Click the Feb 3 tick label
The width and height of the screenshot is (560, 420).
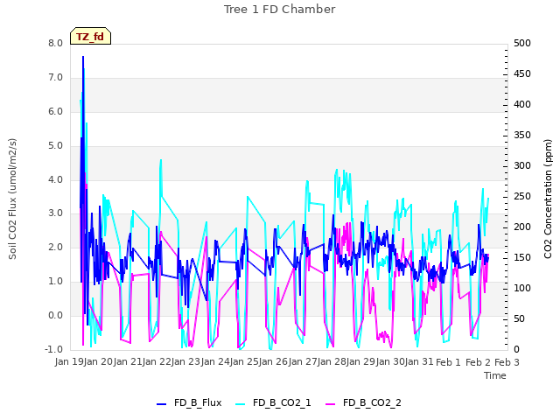point(507,362)
